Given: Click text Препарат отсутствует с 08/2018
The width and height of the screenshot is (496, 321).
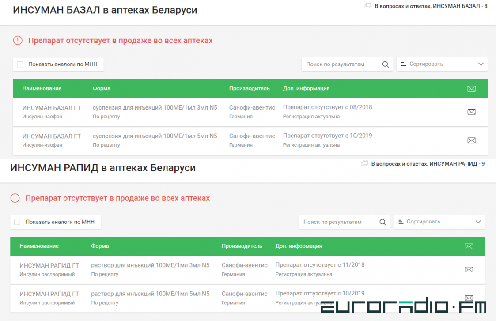Looking at the screenshot, I should 327,107.
